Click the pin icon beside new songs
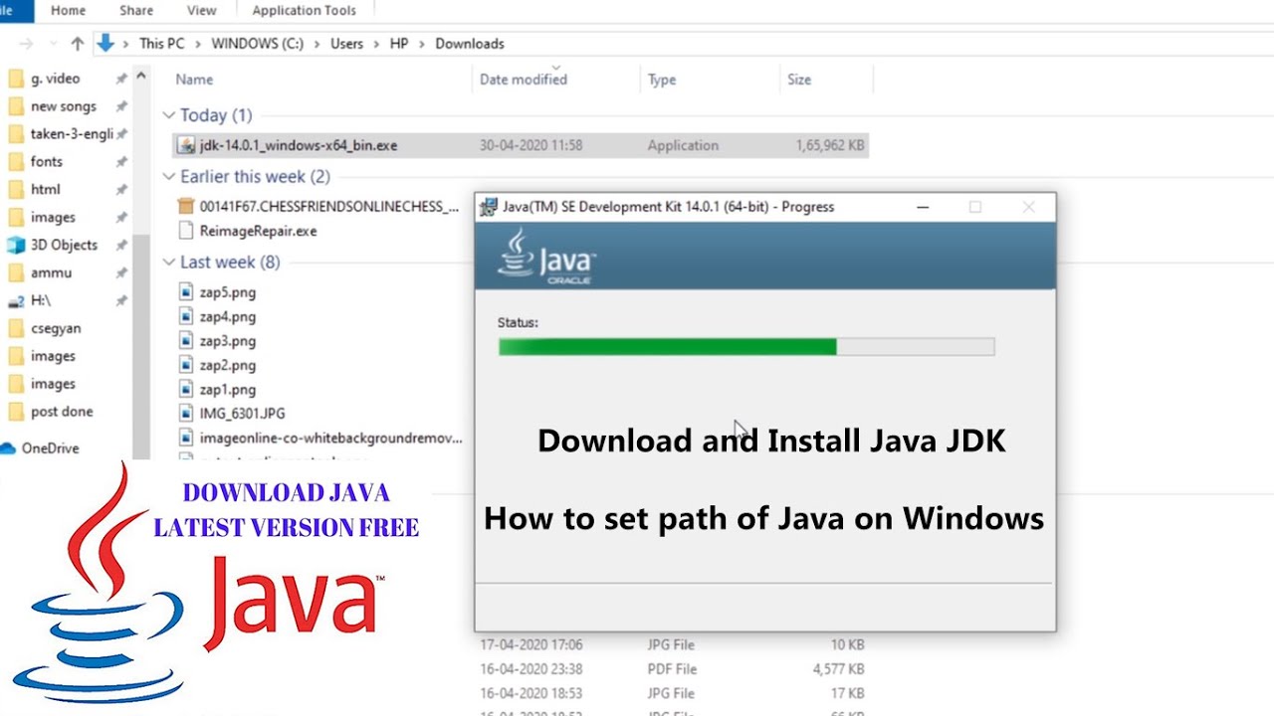Image resolution: width=1274 pixels, height=716 pixels. (x=121, y=106)
